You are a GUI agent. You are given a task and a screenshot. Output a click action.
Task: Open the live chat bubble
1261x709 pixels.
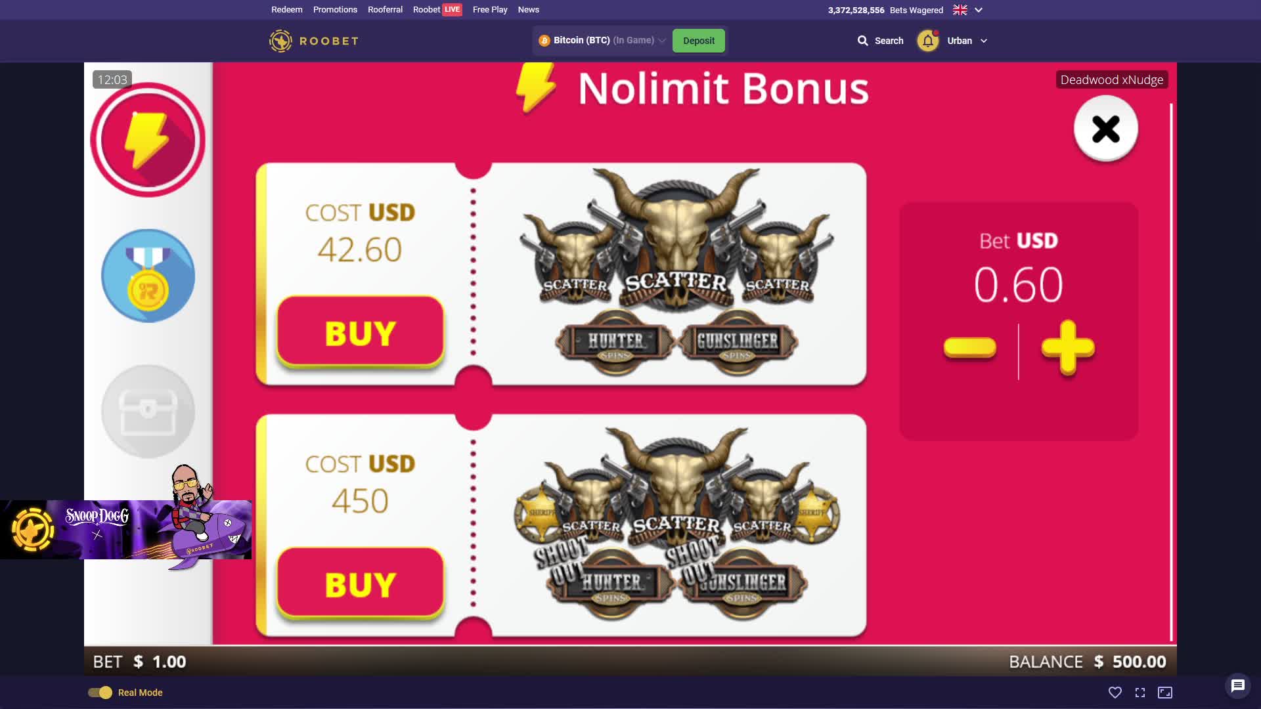1238,686
